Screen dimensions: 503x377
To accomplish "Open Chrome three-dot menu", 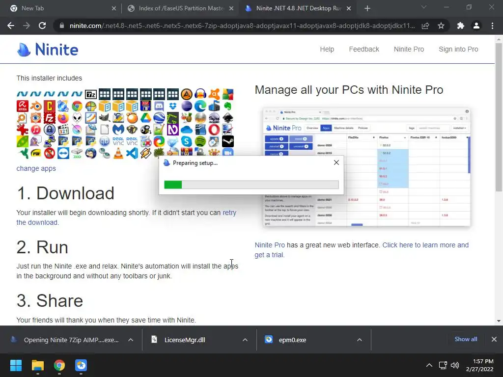I will tap(492, 26).
